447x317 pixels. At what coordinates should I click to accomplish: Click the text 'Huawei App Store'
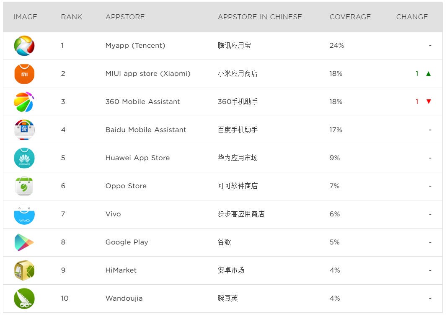coord(137,158)
